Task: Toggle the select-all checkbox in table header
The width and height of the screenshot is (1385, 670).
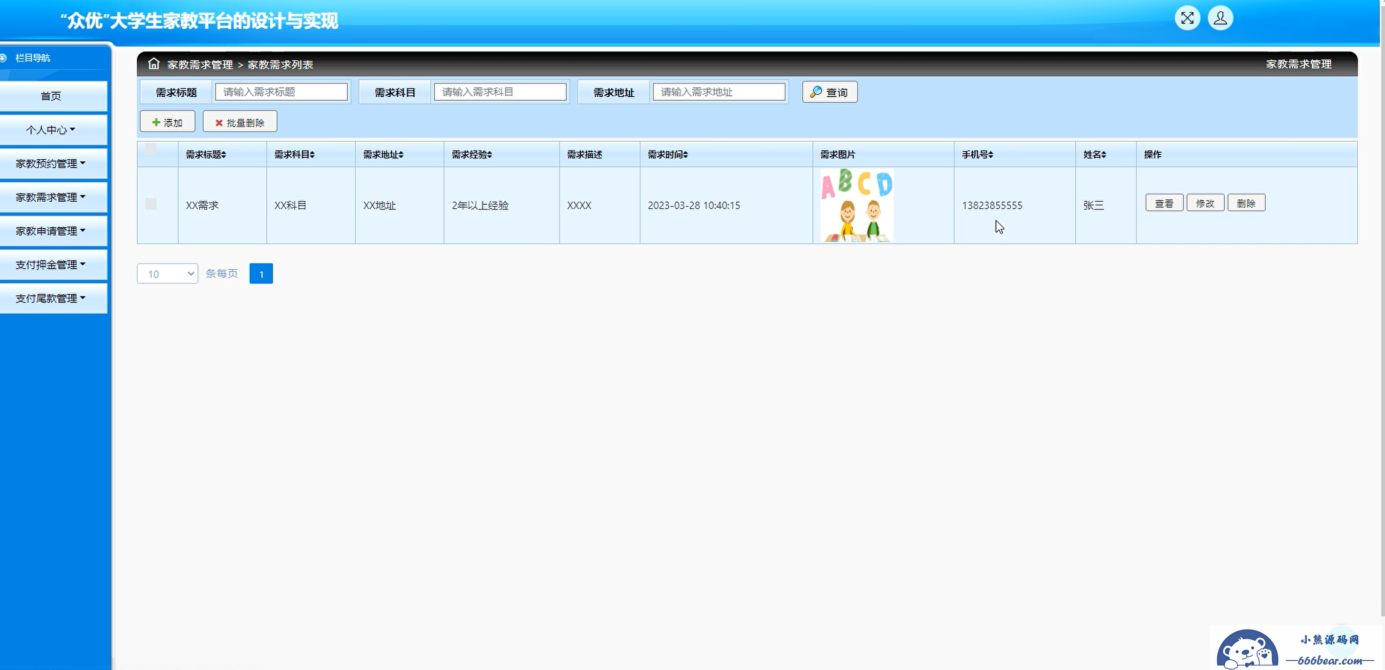Action: coord(151,149)
